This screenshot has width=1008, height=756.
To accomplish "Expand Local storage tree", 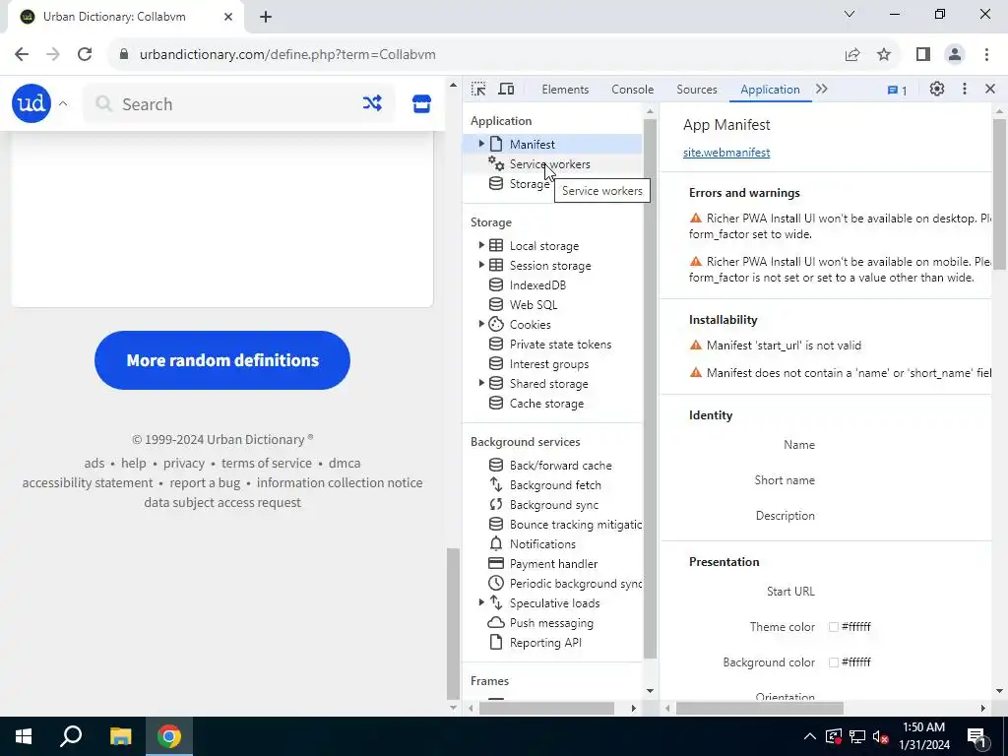I will (x=480, y=245).
